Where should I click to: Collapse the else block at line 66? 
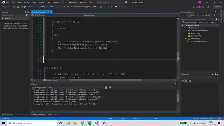[x=44, y=35]
